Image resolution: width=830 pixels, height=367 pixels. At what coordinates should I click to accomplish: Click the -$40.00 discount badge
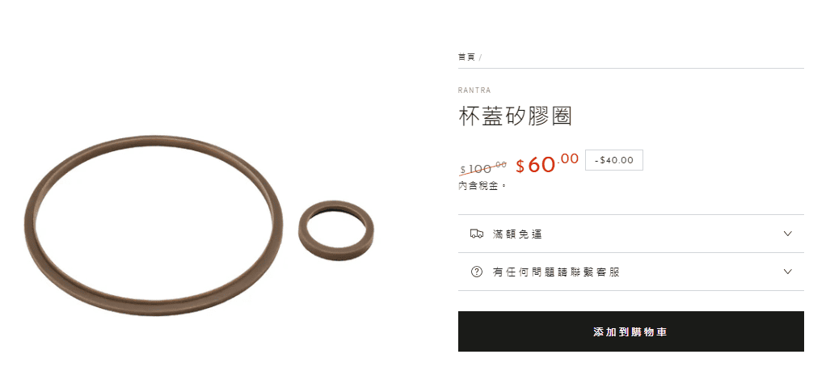click(x=614, y=161)
